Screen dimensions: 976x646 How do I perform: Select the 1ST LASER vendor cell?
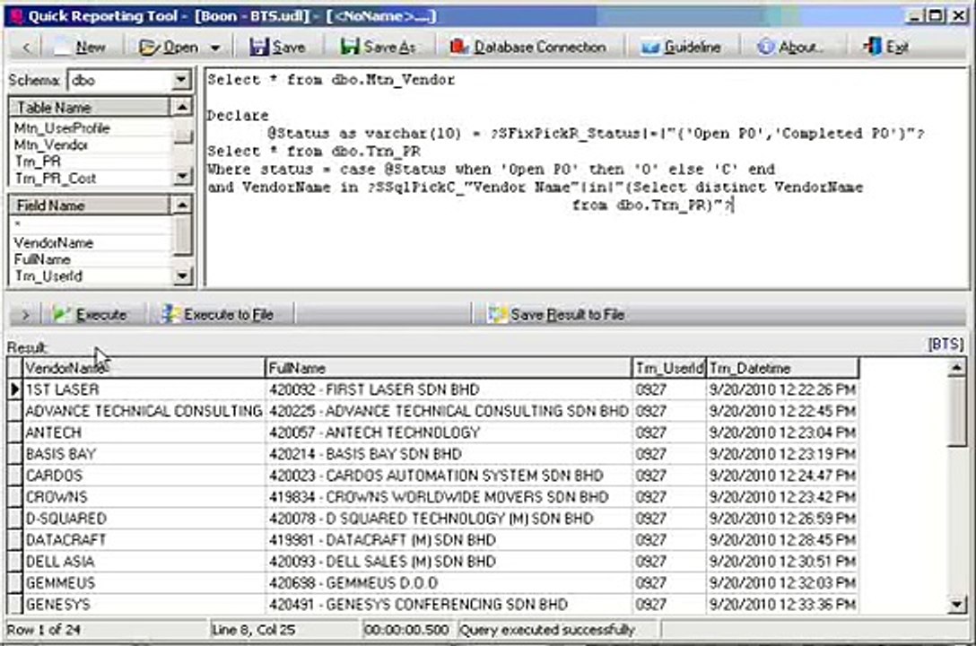[144, 390]
